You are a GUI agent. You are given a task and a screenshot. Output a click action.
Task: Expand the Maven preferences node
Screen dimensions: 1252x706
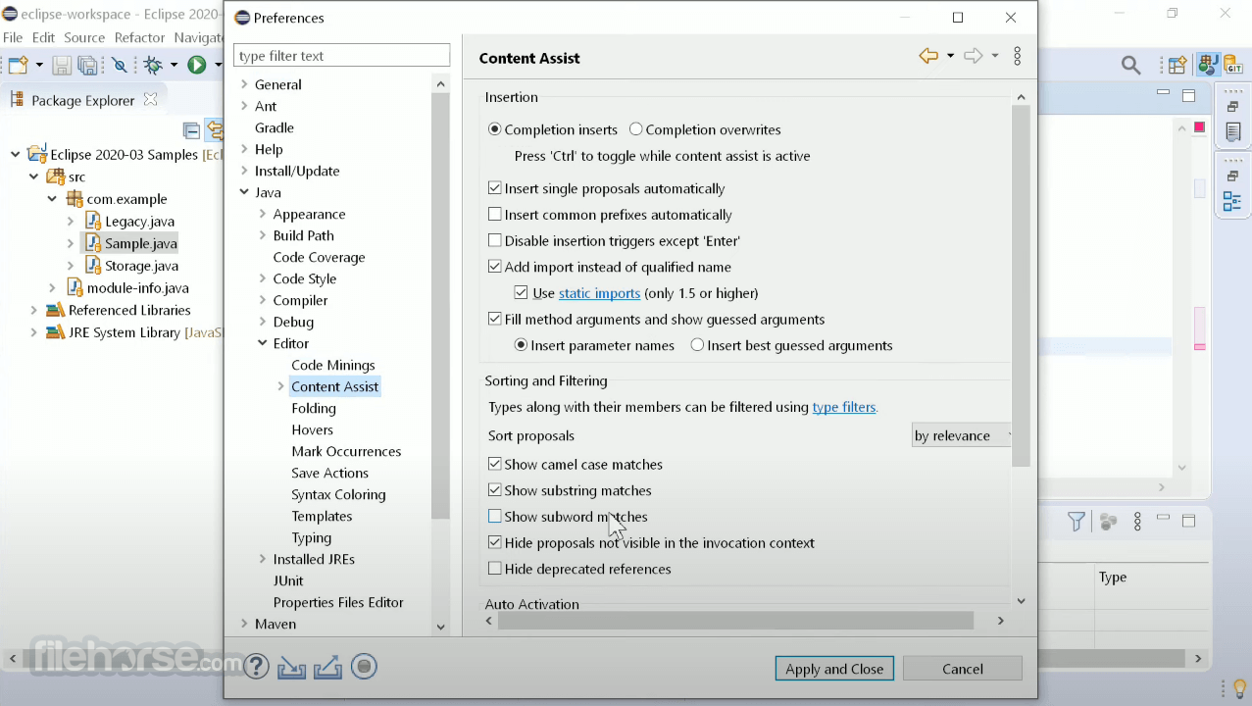[244, 624]
